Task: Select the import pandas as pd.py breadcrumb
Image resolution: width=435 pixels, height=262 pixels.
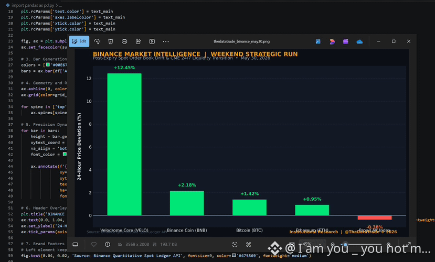Action: [33, 5]
